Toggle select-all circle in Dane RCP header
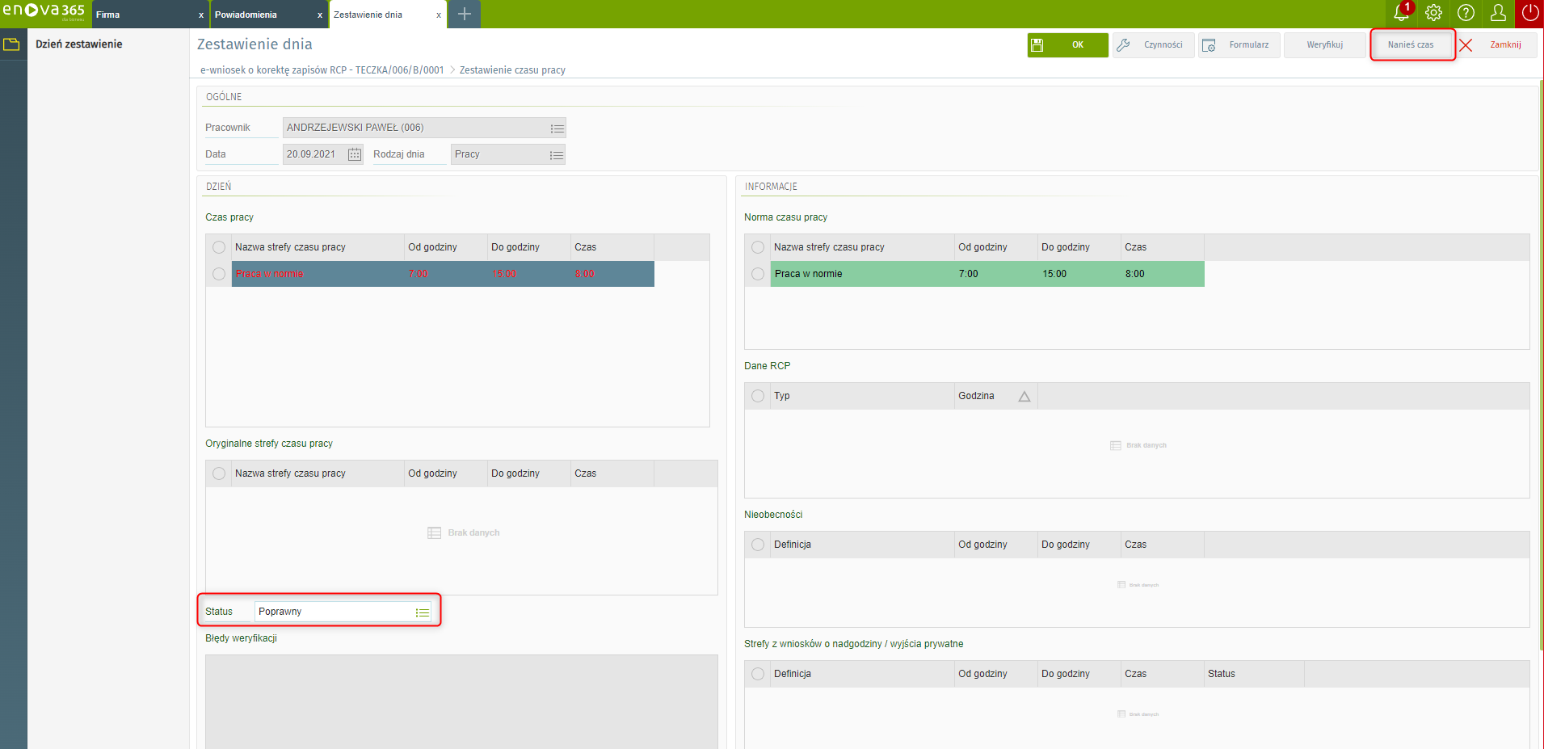1544x749 pixels. point(758,396)
